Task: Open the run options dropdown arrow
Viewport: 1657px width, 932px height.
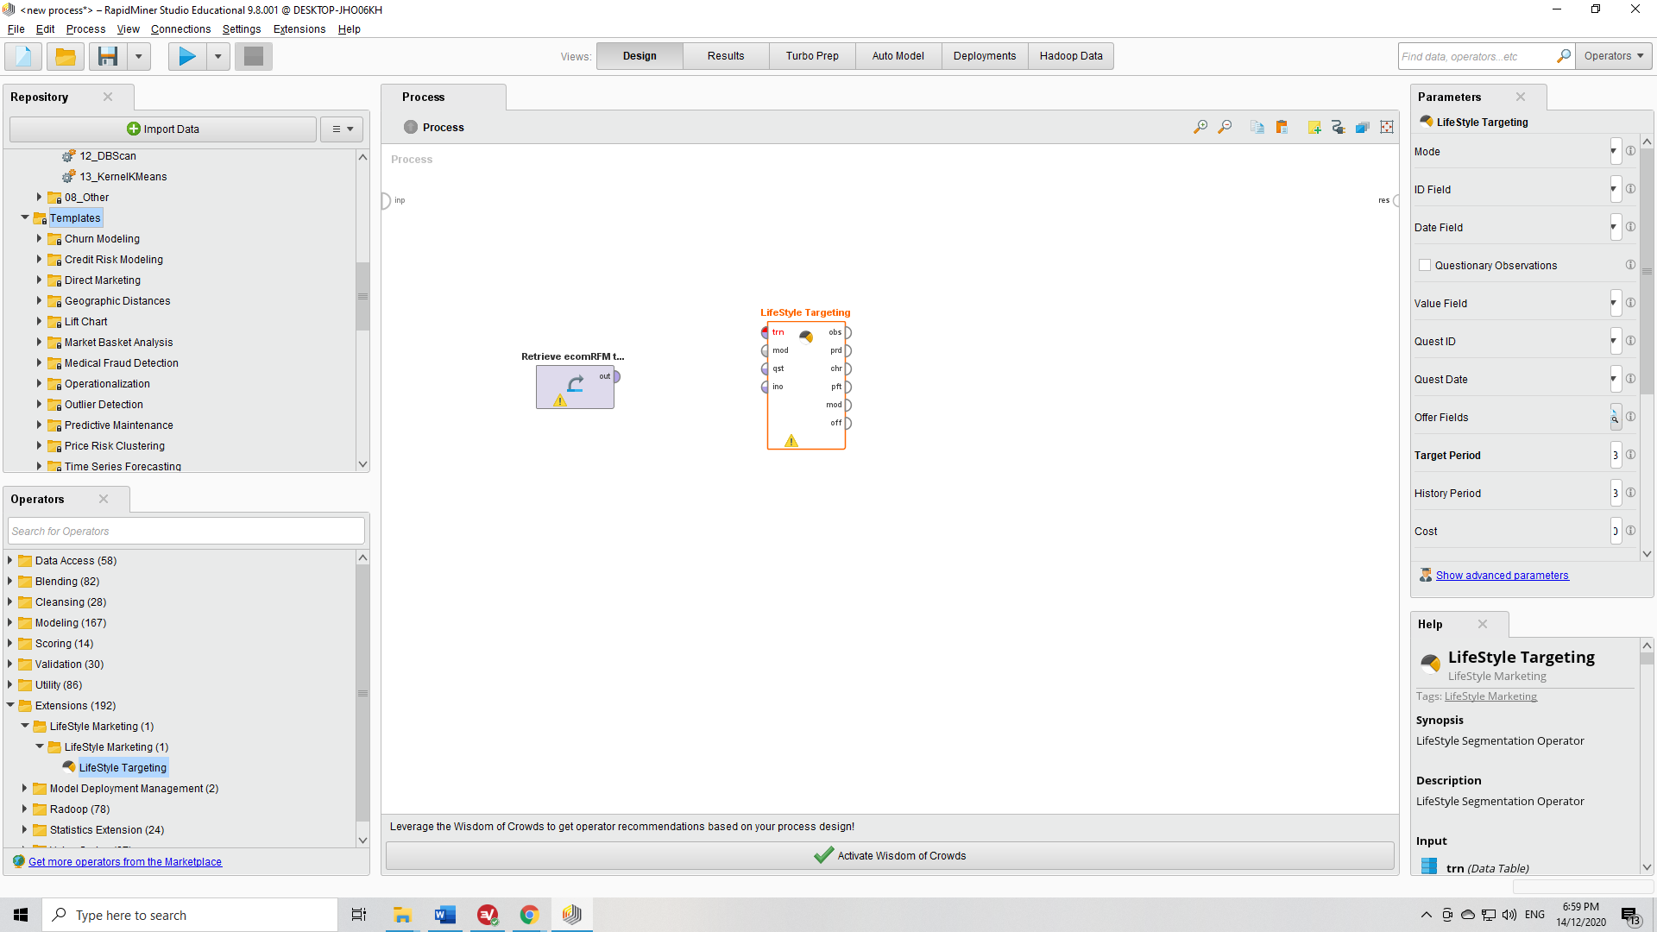Action: [217, 56]
